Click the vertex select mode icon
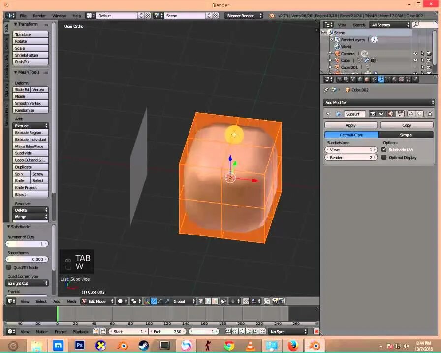 [201, 301]
